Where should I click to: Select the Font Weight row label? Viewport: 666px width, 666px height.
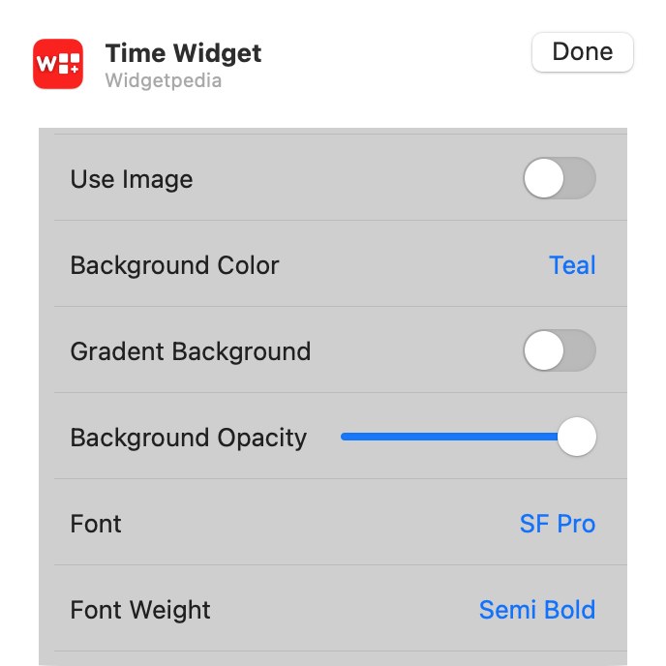point(140,611)
